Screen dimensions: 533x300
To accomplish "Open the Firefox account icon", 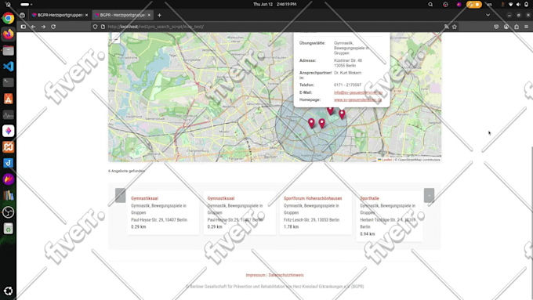I will 506,27.
